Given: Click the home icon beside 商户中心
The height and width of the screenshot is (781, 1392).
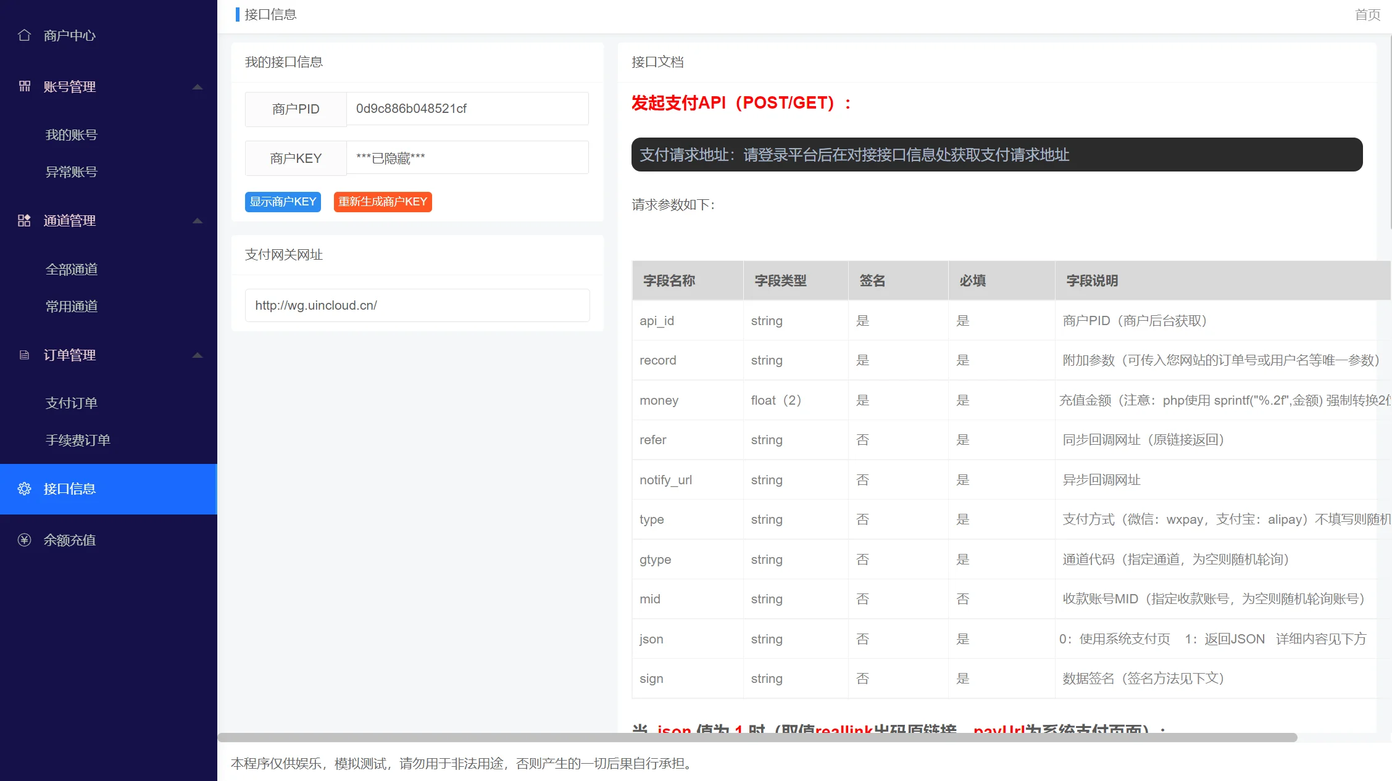Looking at the screenshot, I should (24, 35).
